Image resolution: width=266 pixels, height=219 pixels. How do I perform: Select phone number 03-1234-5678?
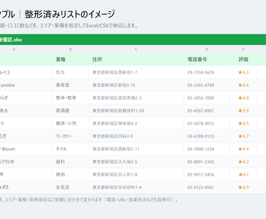pos(201,73)
